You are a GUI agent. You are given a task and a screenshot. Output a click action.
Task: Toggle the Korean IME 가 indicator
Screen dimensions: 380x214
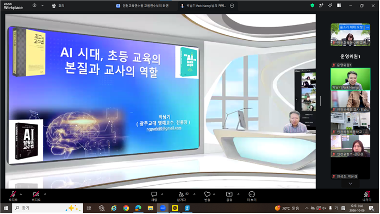point(336,208)
